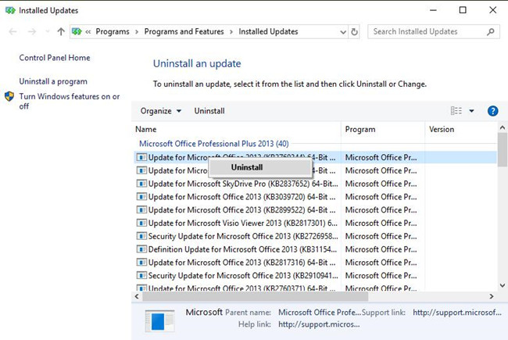Click the Installed Updates breadcrumb
508x340 pixels.
(x=268, y=32)
